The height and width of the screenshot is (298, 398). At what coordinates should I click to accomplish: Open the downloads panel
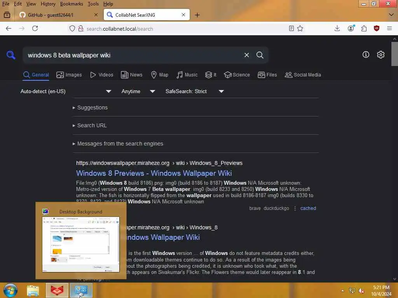coord(337,28)
